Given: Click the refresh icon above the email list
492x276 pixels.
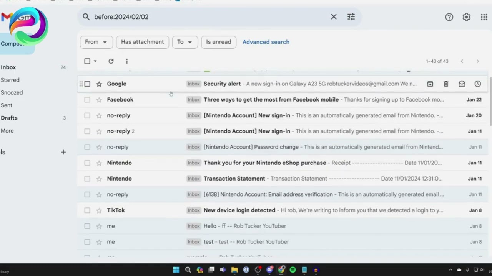Looking at the screenshot, I should (111, 61).
